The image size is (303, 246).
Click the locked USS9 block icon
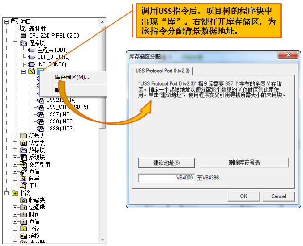[x=40, y=129]
